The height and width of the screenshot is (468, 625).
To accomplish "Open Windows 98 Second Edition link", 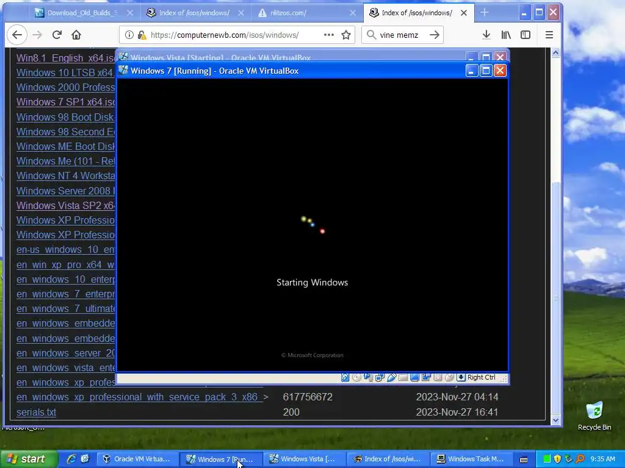I will (66, 132).
